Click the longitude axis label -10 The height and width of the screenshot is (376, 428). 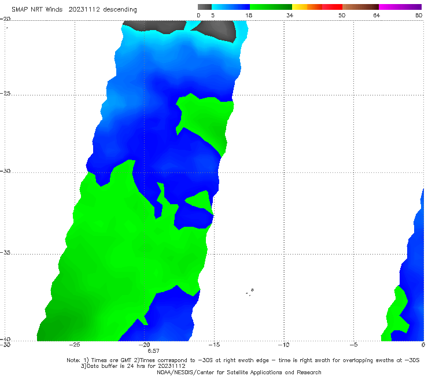pos(283,345)
